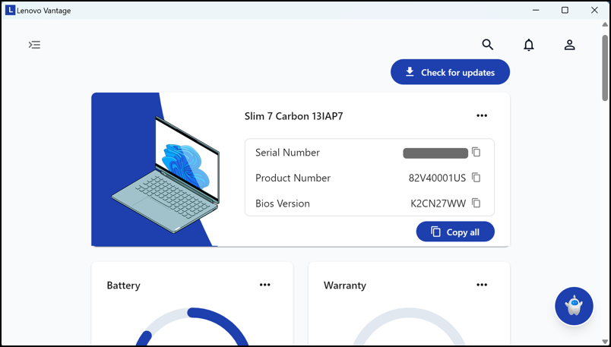The image size is (611, 347).
Task: Open the navigation menu icon
Action: tap(35, 45)
